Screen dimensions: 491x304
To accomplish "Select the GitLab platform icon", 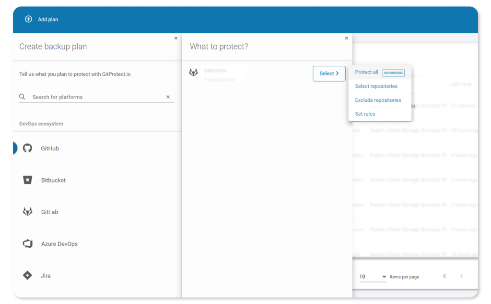I will (x=28, y=212).
